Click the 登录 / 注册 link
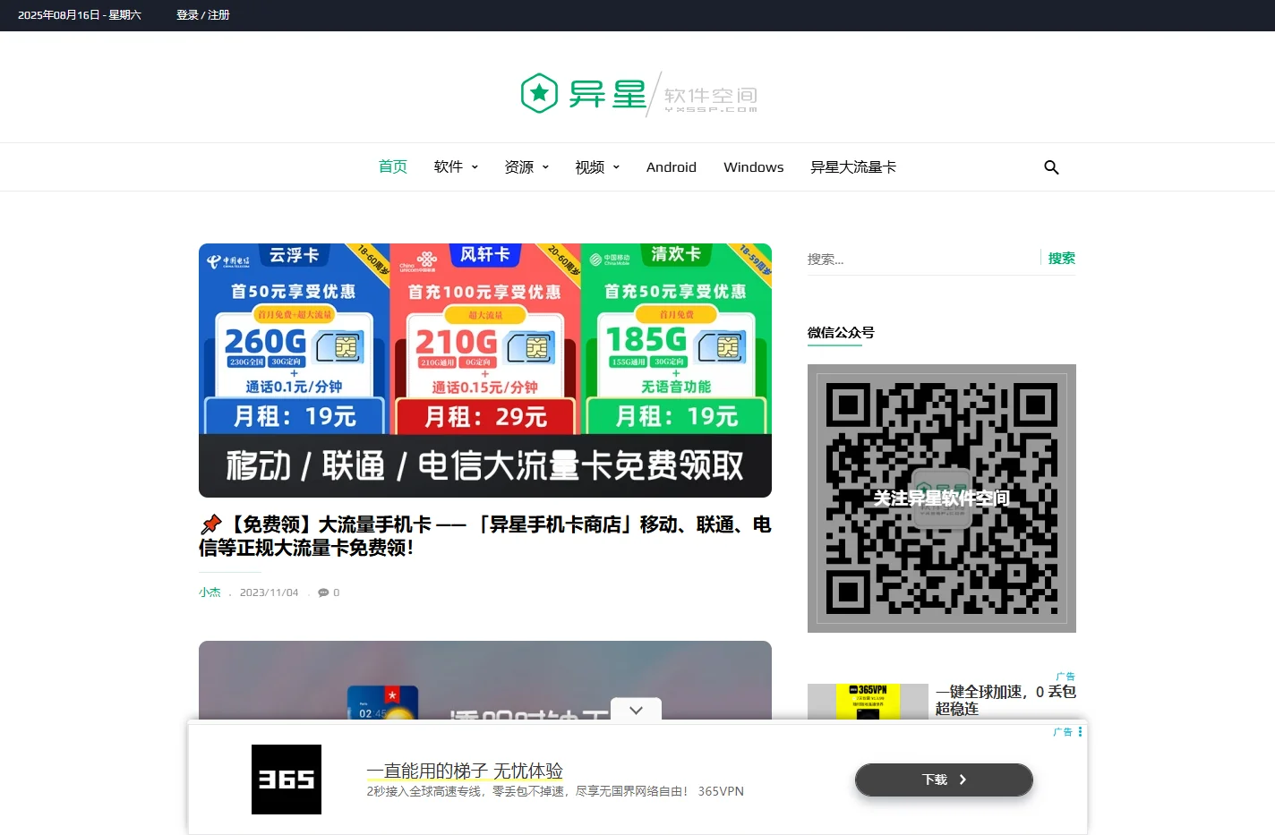1275x835 pixels. coord(203,15)
